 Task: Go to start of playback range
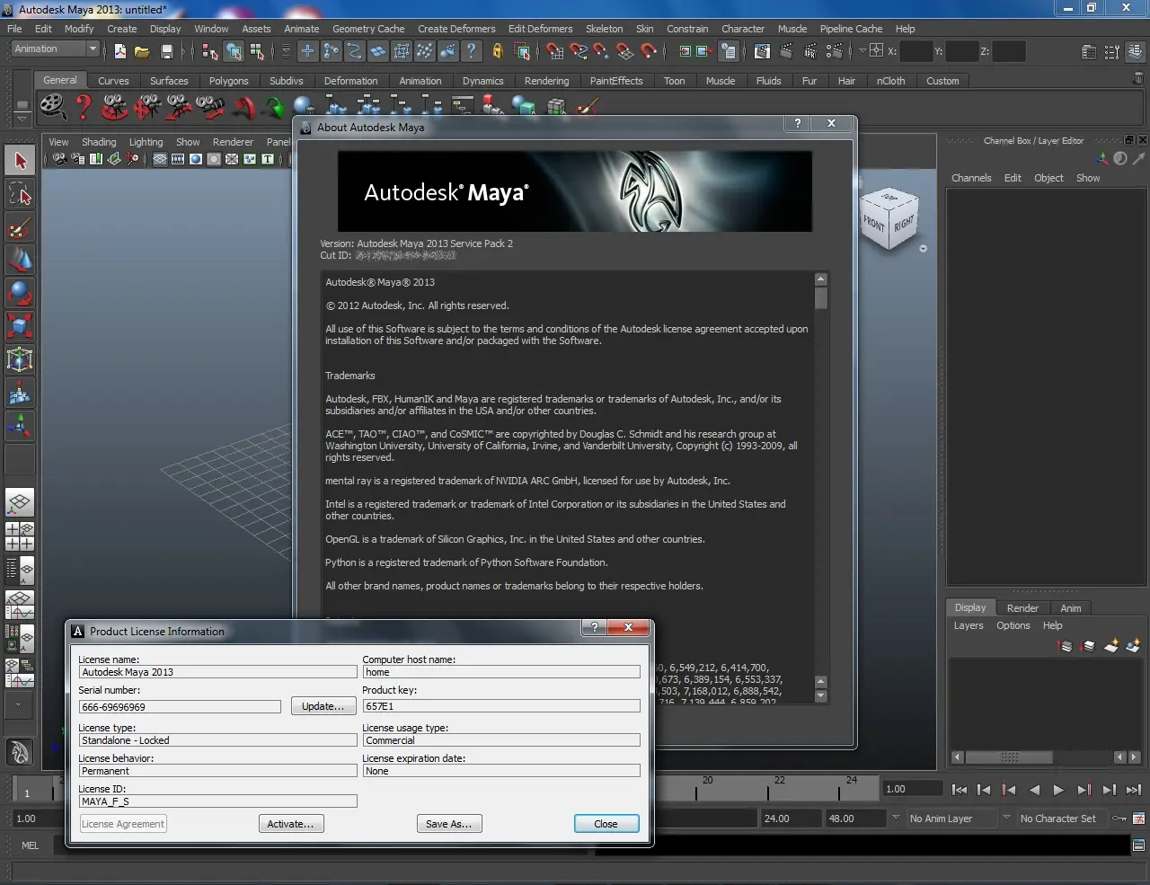click(x=960, y=790)
